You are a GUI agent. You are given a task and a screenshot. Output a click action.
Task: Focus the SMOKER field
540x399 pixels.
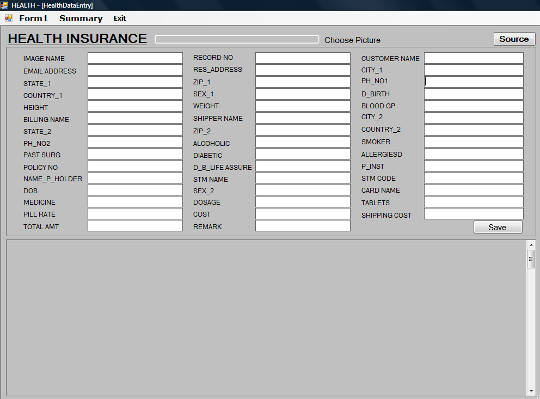point(474,142)
